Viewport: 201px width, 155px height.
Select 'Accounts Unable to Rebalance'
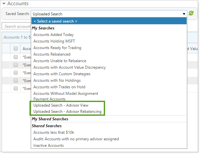tap(60, 61)
